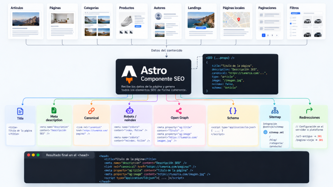Screen dimensions: 333x187
Task: Click the 'sitemap.xml' file name
Action: click(276, 132)
